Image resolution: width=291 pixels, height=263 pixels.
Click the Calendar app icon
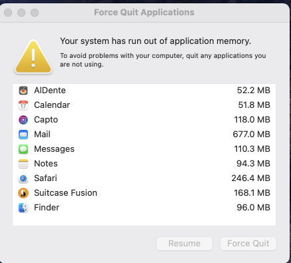pos(23,105)
